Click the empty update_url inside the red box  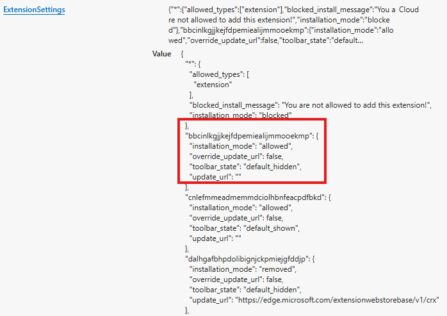coord(215,176)
